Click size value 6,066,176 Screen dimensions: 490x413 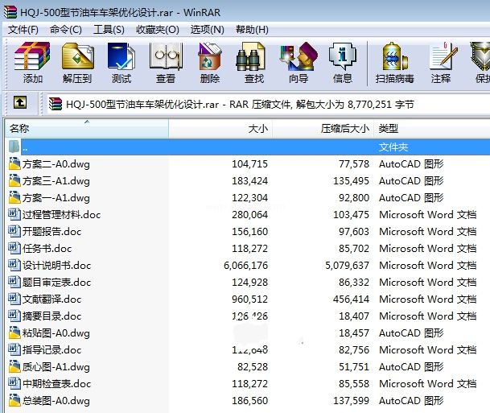click(x=245, y=265)
